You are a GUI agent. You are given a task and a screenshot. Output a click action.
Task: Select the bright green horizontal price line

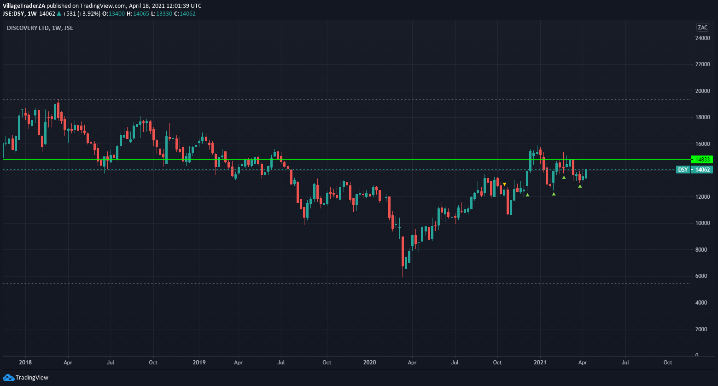tap(322, 159)
